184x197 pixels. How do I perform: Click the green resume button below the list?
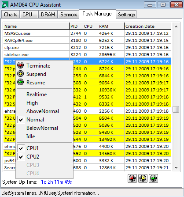pyautogui.click(x=153, y=178)
